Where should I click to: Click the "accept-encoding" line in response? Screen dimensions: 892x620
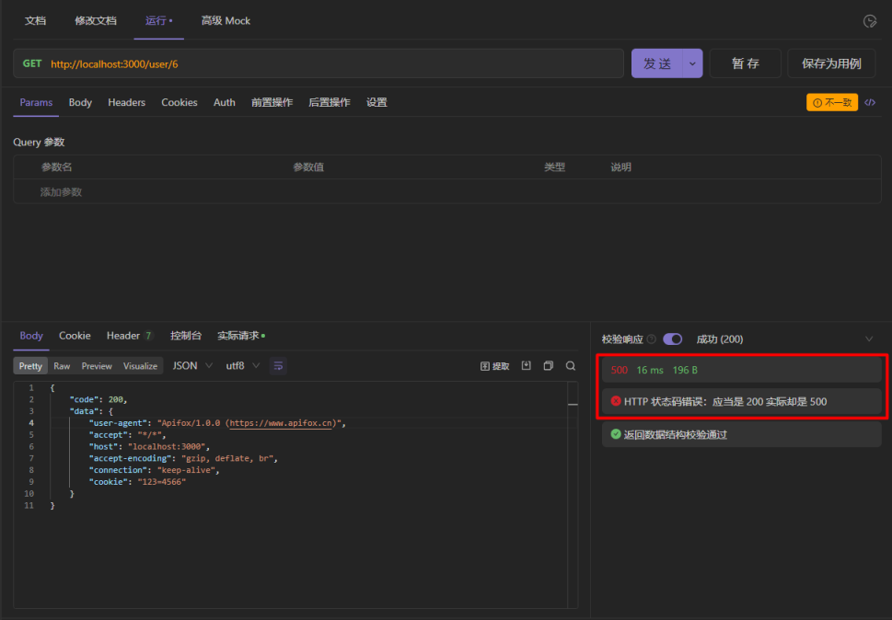click(x=183, y=458)
